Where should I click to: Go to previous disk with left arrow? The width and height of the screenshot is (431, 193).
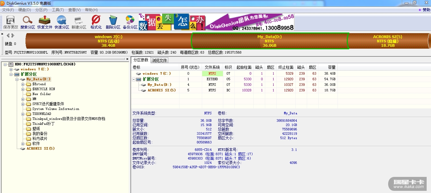coord(8,35)
